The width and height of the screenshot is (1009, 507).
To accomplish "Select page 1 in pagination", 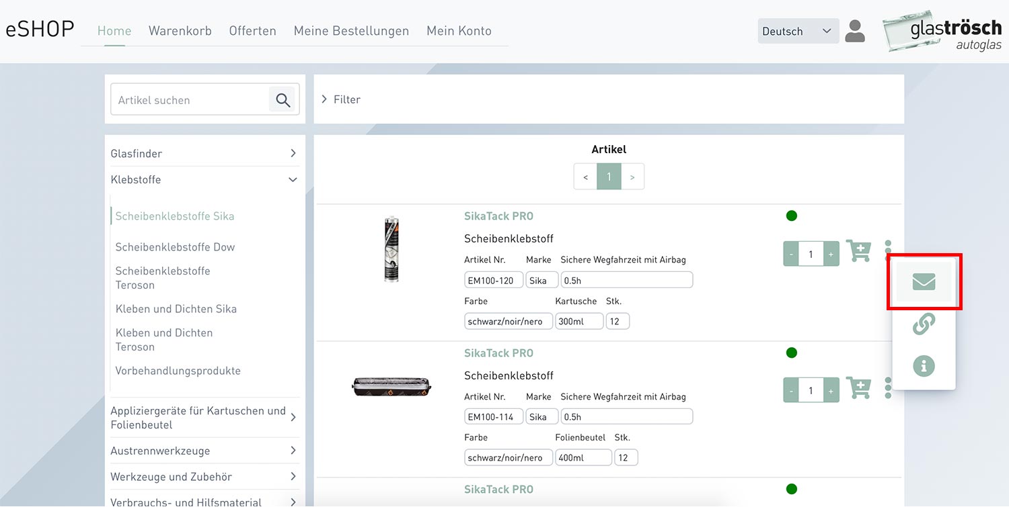I will coord(609,177).
